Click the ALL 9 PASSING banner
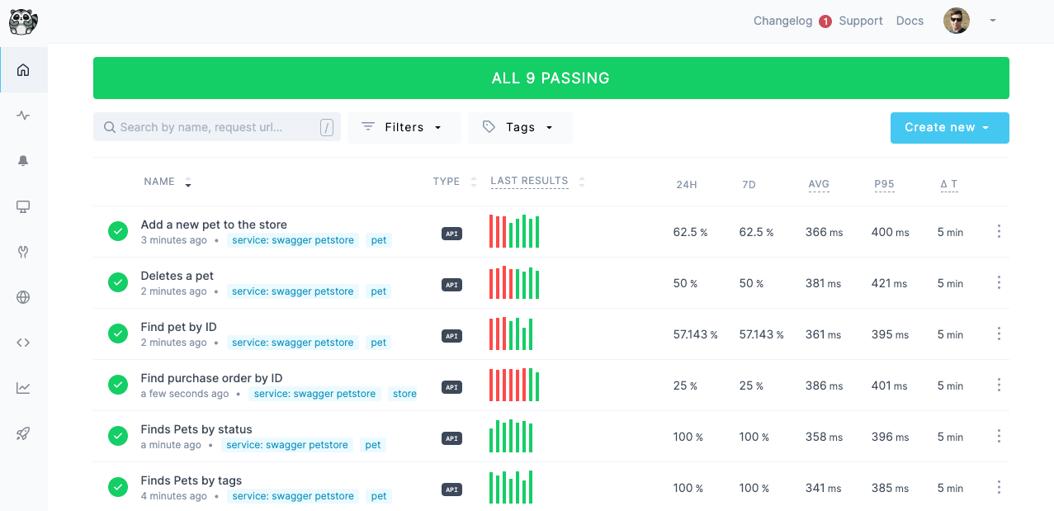The image size is (1054, 511). coord(551,77)
